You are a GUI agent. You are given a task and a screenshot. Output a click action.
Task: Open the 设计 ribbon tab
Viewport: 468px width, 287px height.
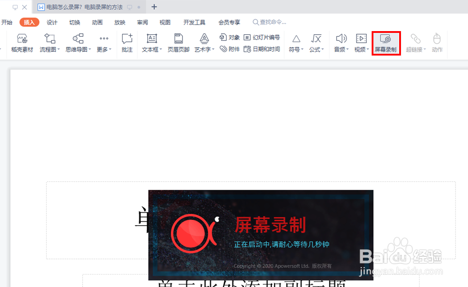point(52,22)
